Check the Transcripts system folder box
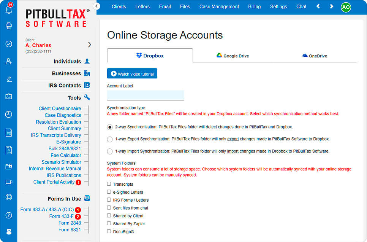The width and height of the screenshot is (367, 242). [109, 184]
